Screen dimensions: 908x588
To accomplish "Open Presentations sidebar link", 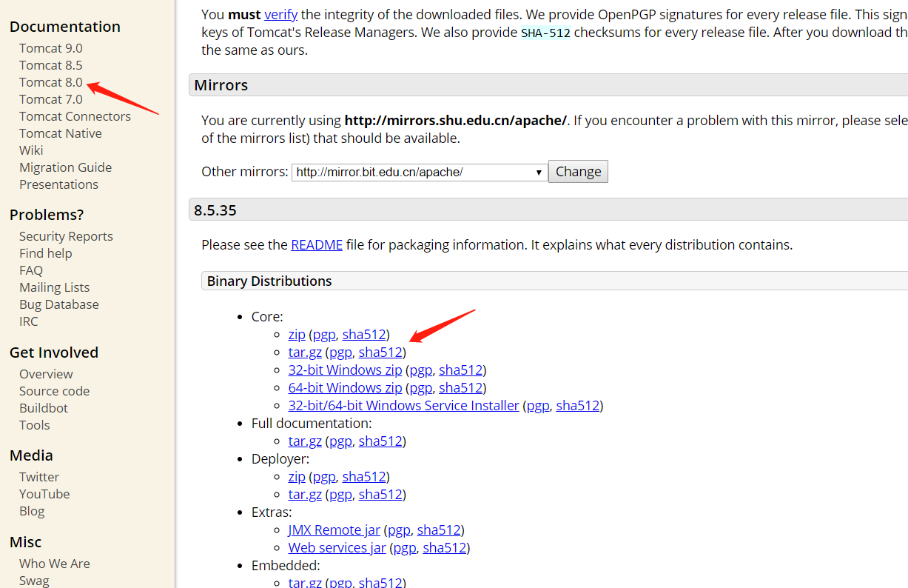I will pyautogui.click(x=58, y=184).
